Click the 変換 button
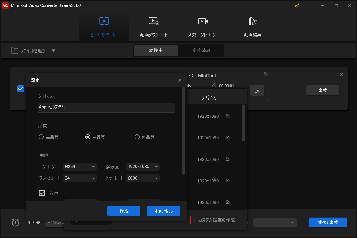Viewport: 357px width, 238px height. (x=323, y=90)
